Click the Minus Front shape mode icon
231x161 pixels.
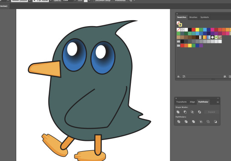pos(185,112)
